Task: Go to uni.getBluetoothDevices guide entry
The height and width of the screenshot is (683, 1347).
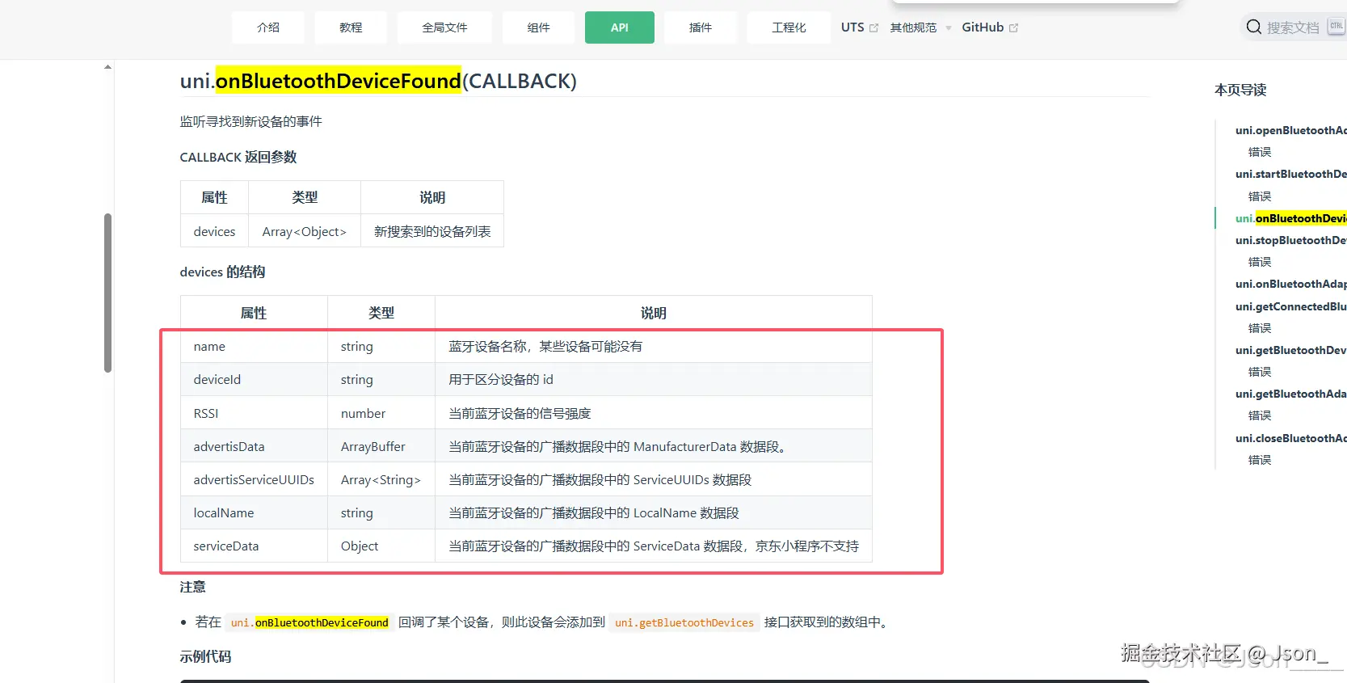Action: point(1290,350)
